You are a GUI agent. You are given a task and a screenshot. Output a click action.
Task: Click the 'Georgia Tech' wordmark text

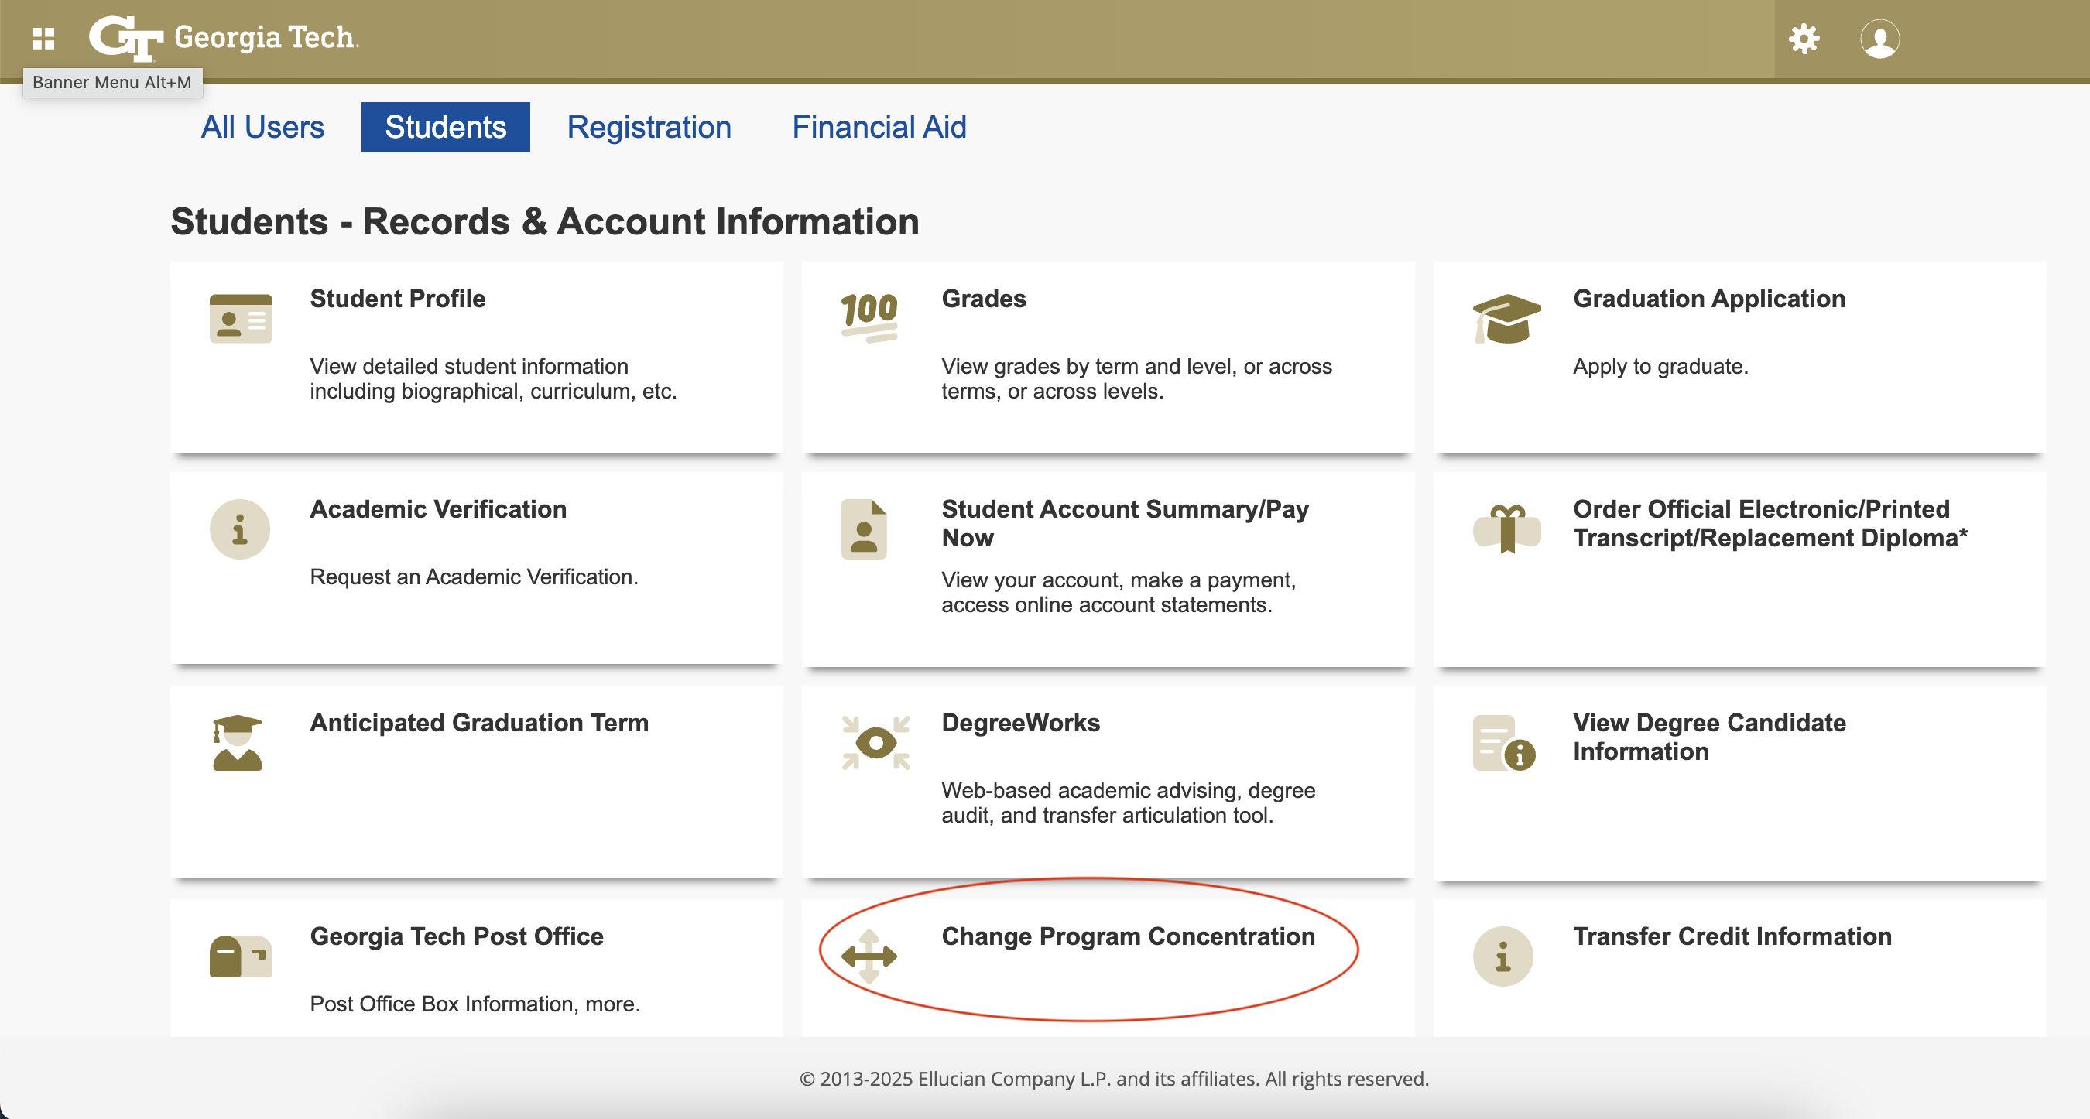266,37
